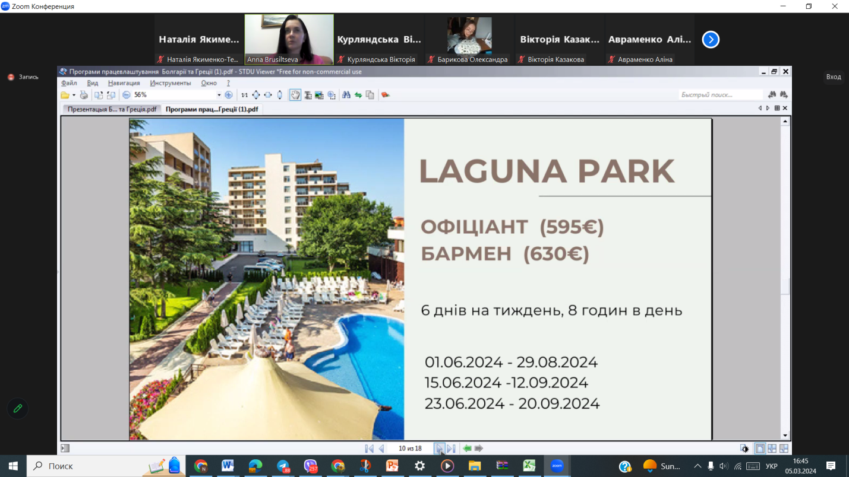The width and height of the screenshot is (849, 477).
Task: Select the Hand pan tool
Action: tap(295, 95)
